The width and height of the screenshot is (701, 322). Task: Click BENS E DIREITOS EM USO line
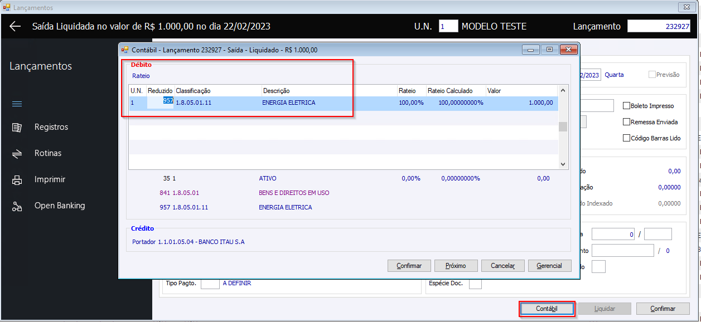tap(294, 193)
